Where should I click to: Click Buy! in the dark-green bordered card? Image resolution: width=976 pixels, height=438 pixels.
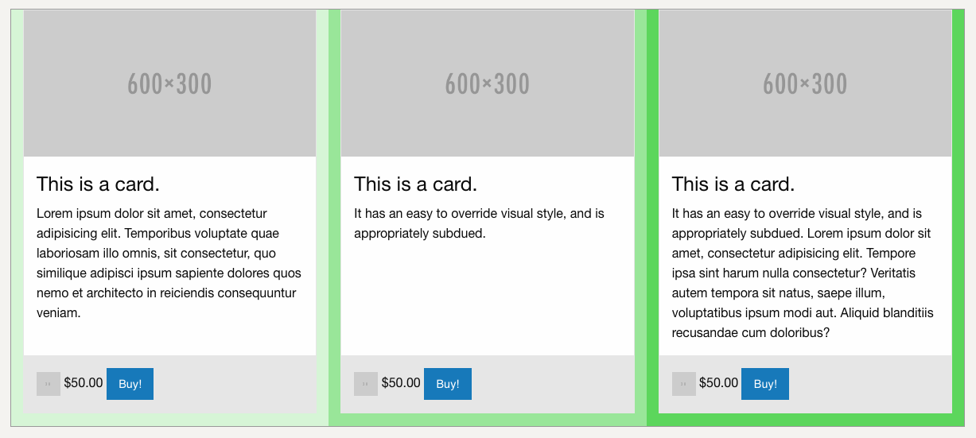(x=765, y=384)
